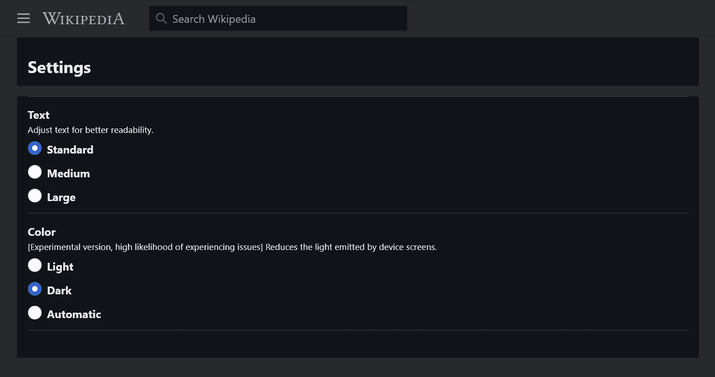Click the Color section heading

coord(42,232)
